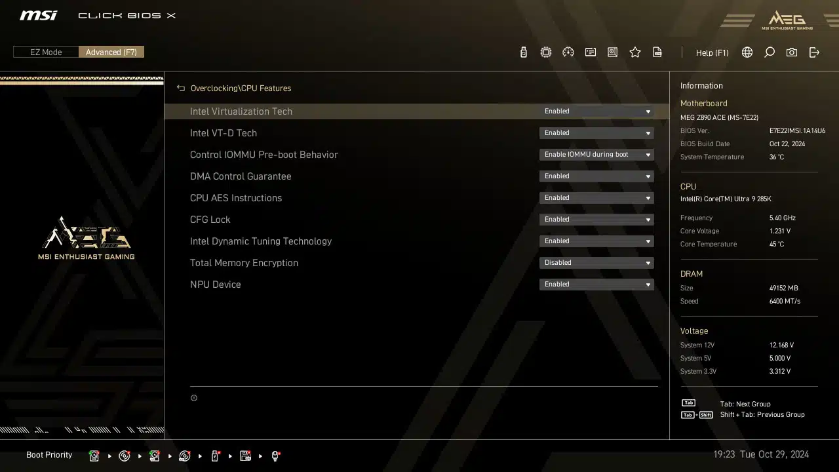Viewport: 839px width, 472px height.
Task: Open Intel Virtualization Tech dropdown
Action: pos(596,111)
